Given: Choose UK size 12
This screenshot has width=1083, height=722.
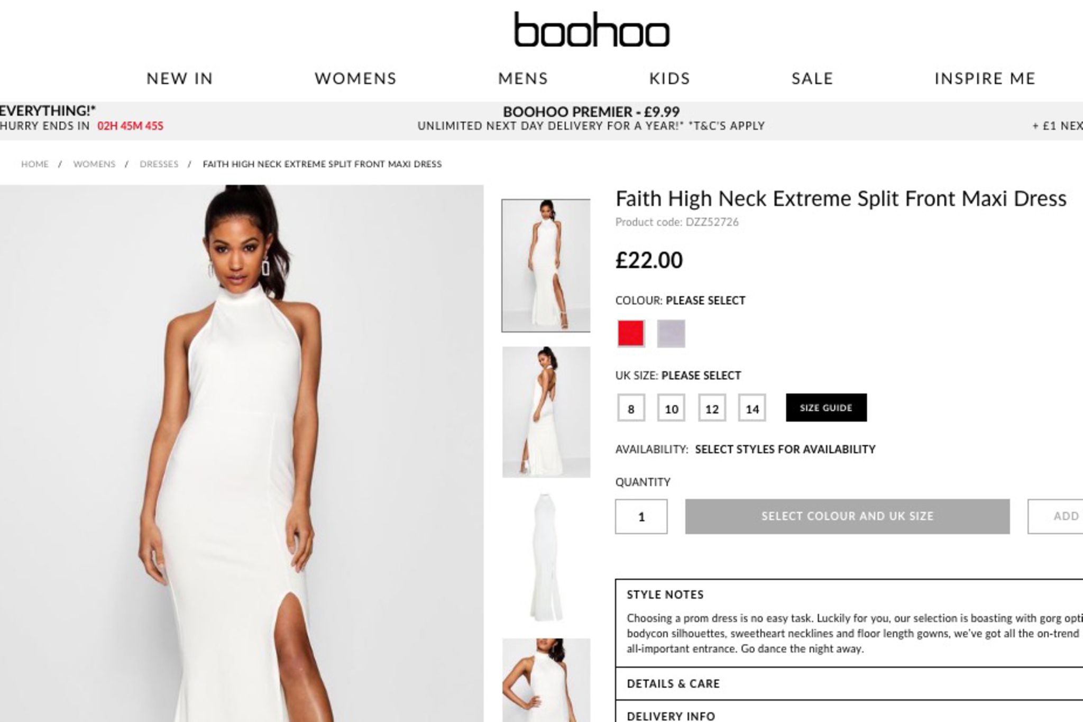Looking at the screenshot, I should pos(712,408).
